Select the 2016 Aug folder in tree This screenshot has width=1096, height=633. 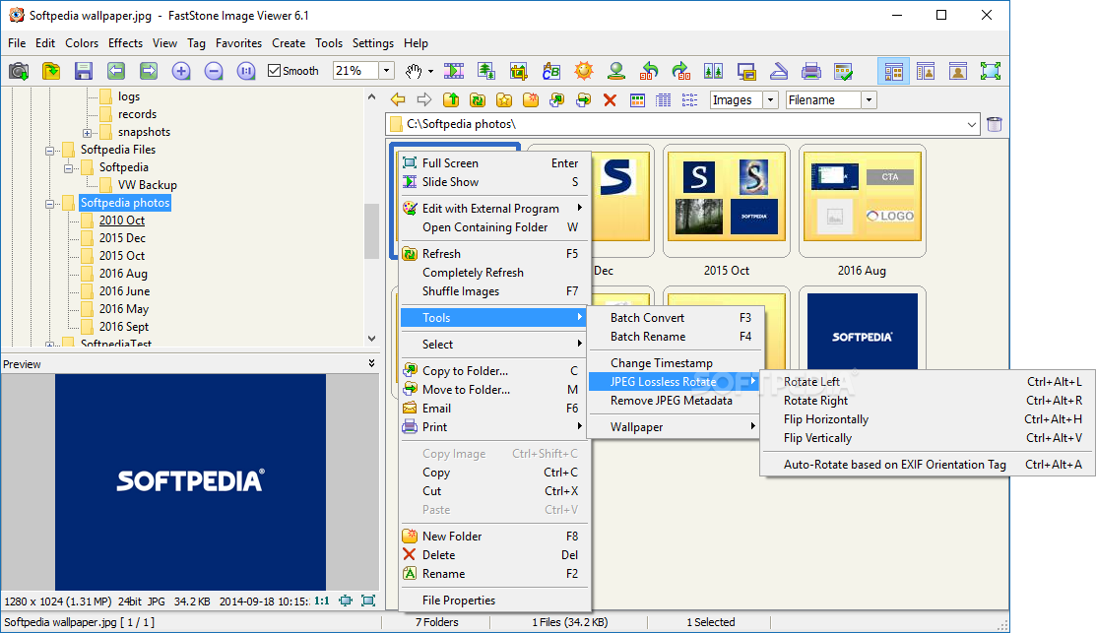[x=123, y=274]
